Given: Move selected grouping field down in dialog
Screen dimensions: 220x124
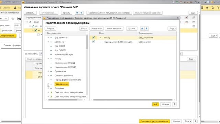Looking at the screenshot, I should (146, 29).
